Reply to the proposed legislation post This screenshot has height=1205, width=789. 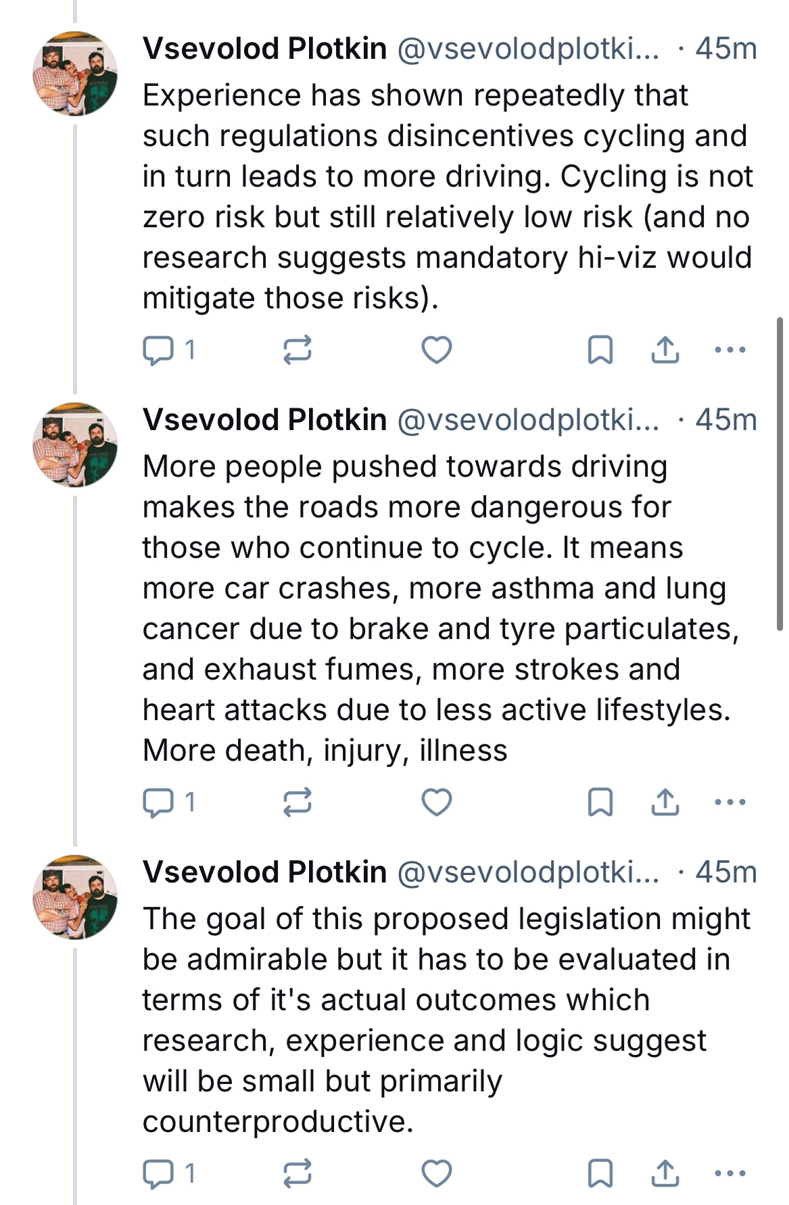(x=158, y=1174)
